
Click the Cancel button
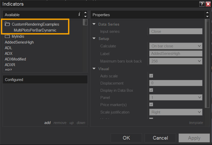point(160,138)
